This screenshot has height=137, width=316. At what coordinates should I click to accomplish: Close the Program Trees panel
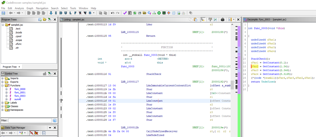point(55,19)
